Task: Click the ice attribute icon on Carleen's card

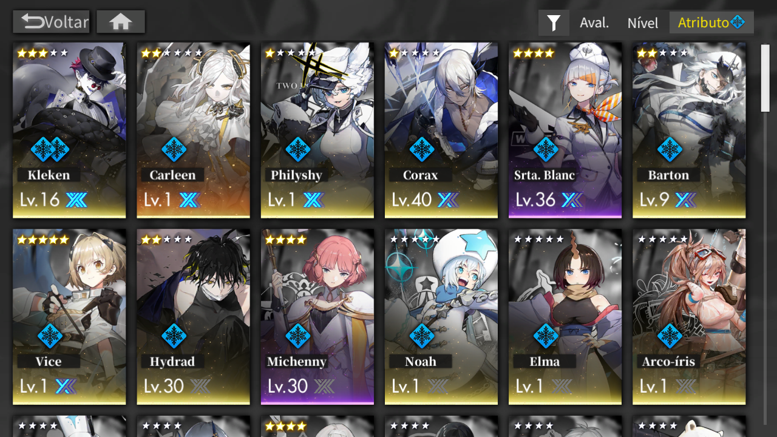Action: coord(174,149)
